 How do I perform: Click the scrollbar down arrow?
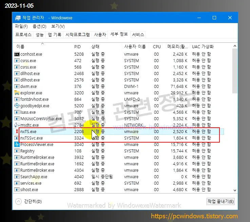pyautogui.click(x=235, y=190)
